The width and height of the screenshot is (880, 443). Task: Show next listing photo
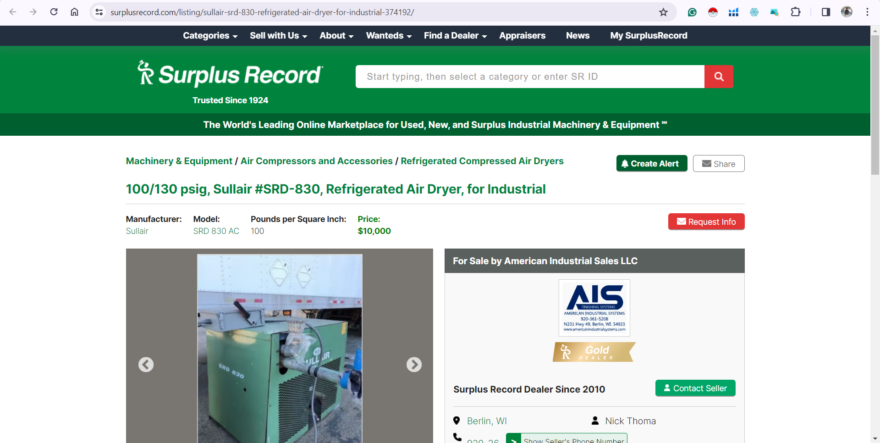414,365
